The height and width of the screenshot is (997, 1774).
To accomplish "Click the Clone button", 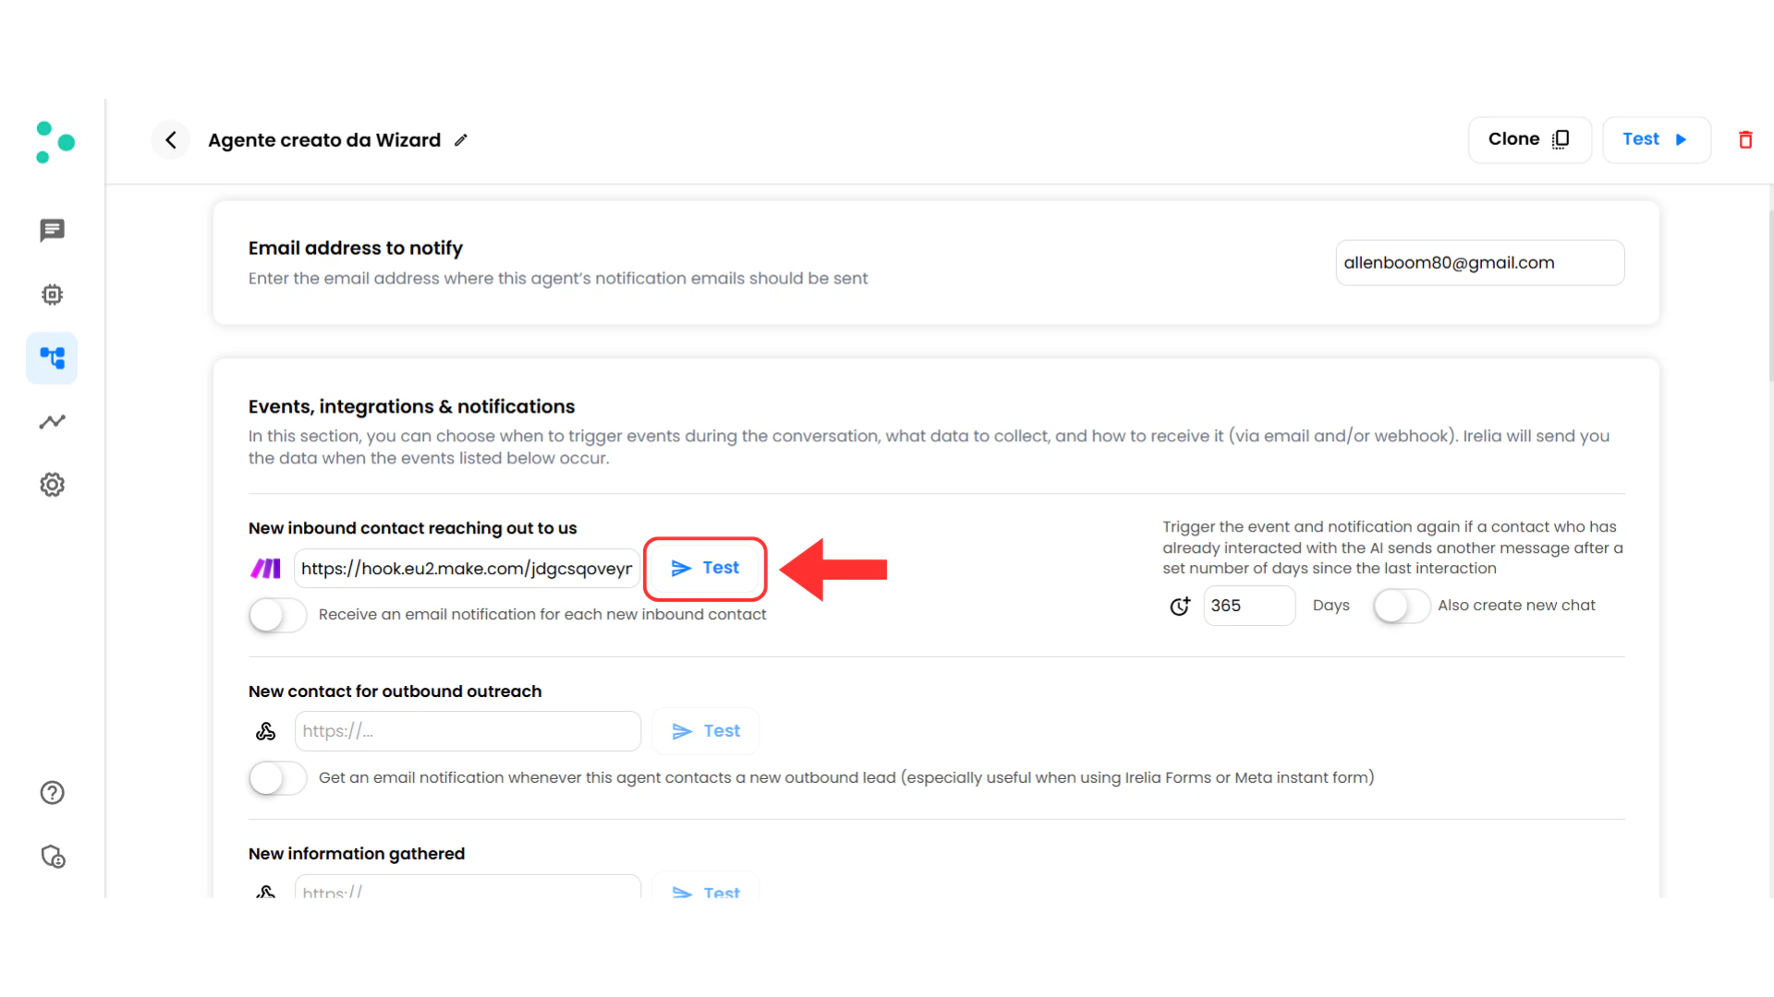I will click(x=1528, y=139).
